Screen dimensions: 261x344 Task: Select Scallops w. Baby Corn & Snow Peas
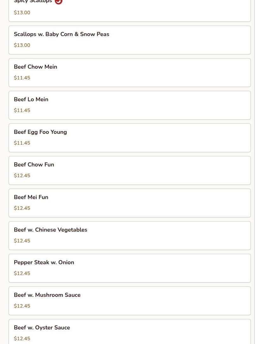click(130, 40)
